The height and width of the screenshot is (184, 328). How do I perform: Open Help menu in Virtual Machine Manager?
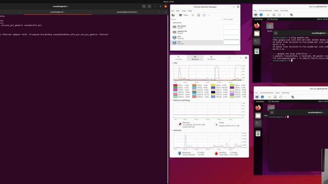190,11
